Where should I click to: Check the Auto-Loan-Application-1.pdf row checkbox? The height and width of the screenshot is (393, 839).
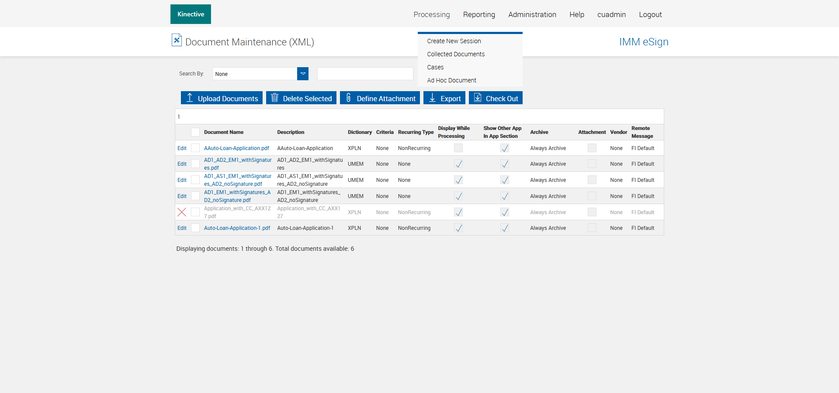point(195,228)
